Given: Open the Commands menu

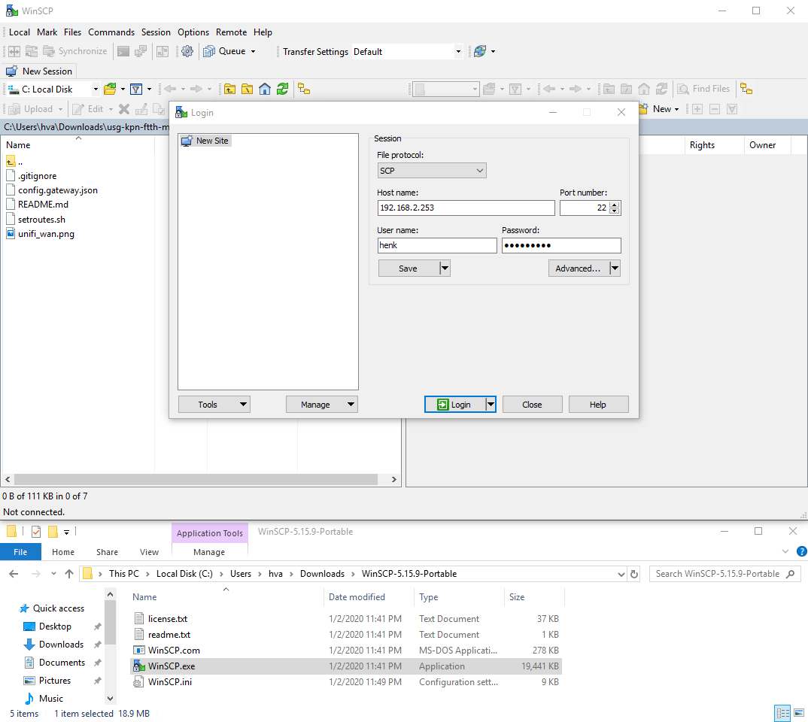Looking at the screenshot, I should (x=111, y=32).
